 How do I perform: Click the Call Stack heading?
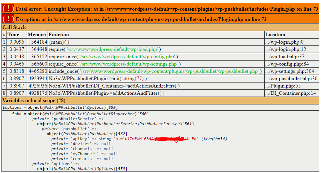tap(14, 27)
